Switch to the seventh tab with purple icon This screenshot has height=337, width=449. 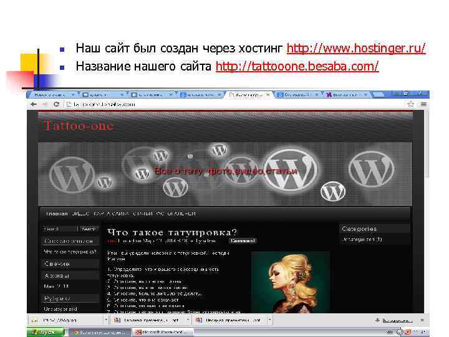pos(346,94)
